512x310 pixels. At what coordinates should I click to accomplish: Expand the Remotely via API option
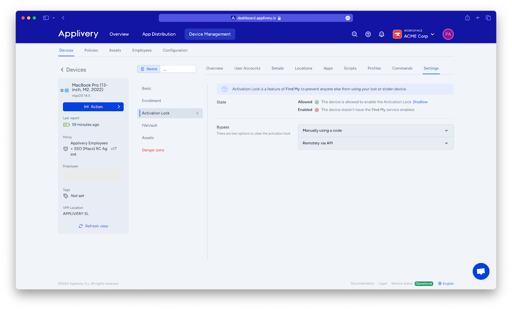click(x=376, y=143)
